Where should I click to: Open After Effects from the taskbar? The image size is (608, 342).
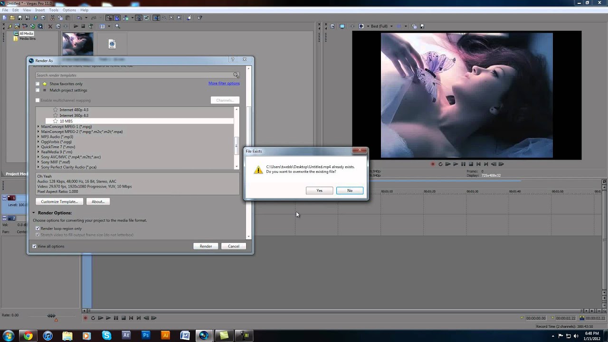(x=126, y=336)
